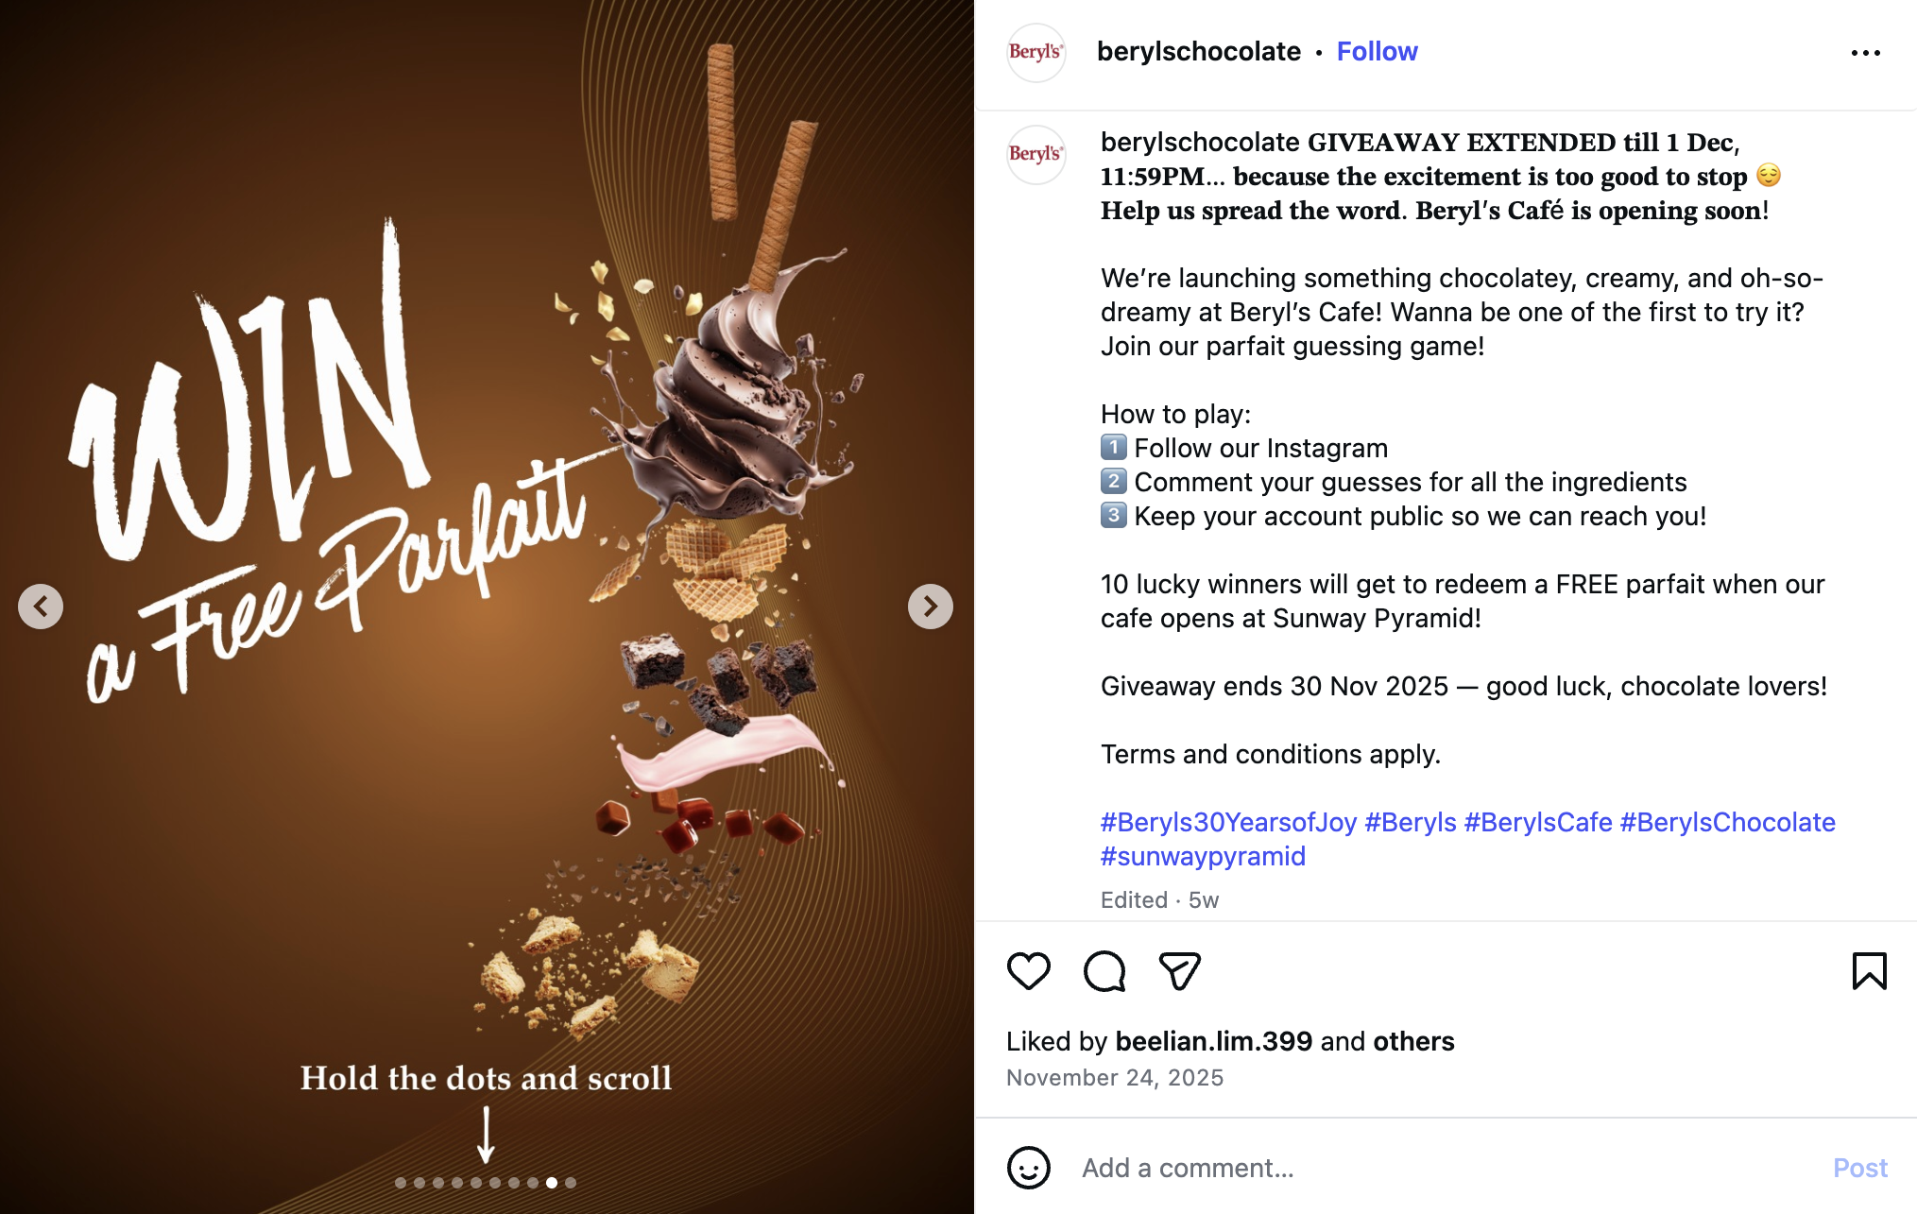The width and height of the screenshot is (1917, 1214).
Task: Open the three-dot more options menu
Action: click(x=1865, y=53)
